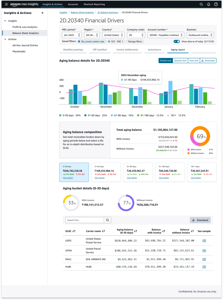Open Insights breadcrumb link
The width and height of the screenshot is (223, 300).
(x=63, y=12)
